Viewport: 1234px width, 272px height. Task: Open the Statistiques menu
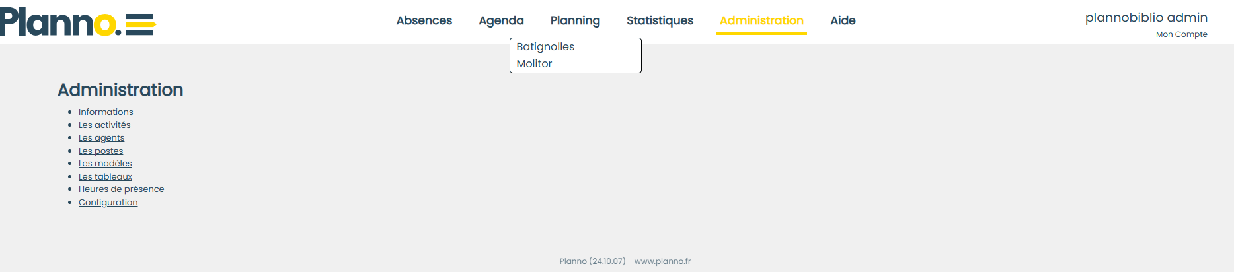660,20
